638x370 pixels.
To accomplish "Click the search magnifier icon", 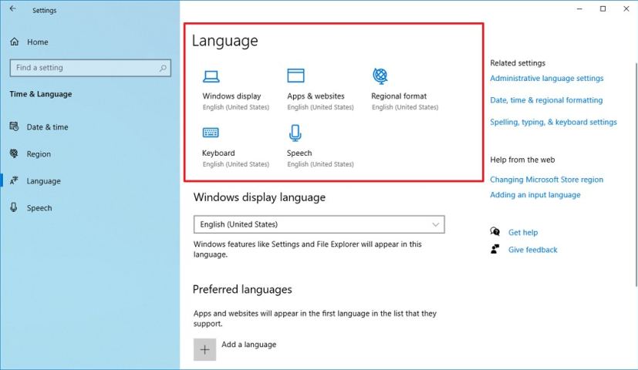I will 163,68.
